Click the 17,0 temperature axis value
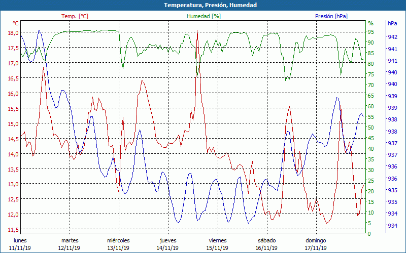The width and height of the screenshot is (406, 253). (13, 63)
